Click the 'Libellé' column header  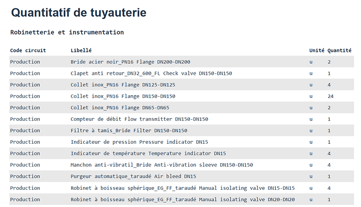tap(81, 50)
